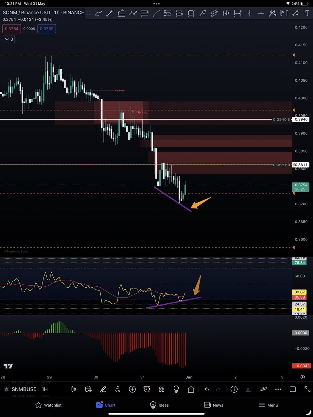Select the Fibonacci retracement tool
Image resolution: width=313 pixels, height=417 pixels.
point(122,14)
